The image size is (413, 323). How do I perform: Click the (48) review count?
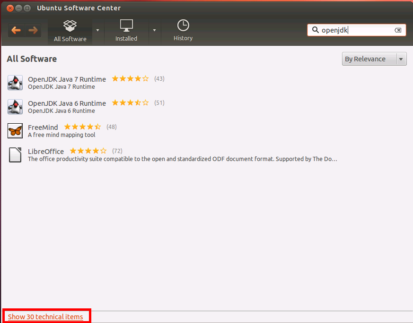pyautogui.click(x=112, y=127)
